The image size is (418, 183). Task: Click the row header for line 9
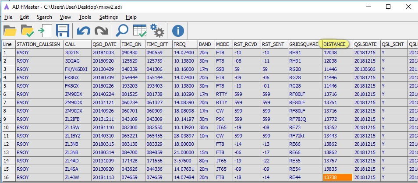point(8,119)
